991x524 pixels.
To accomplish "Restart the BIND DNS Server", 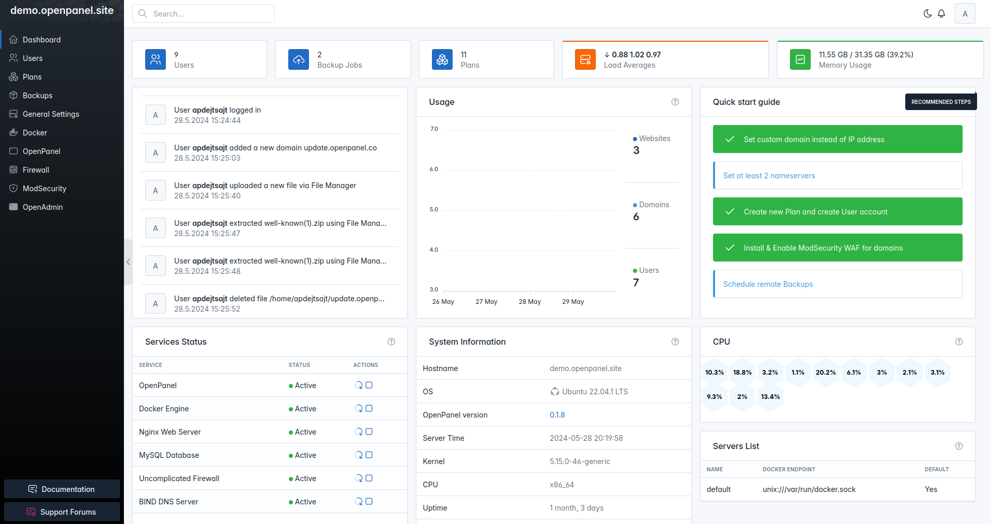I will tap(359, 501).
